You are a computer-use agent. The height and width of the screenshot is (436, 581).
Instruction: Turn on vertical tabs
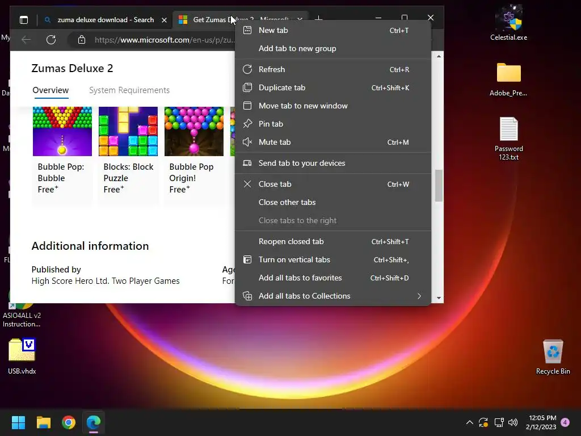332,260
